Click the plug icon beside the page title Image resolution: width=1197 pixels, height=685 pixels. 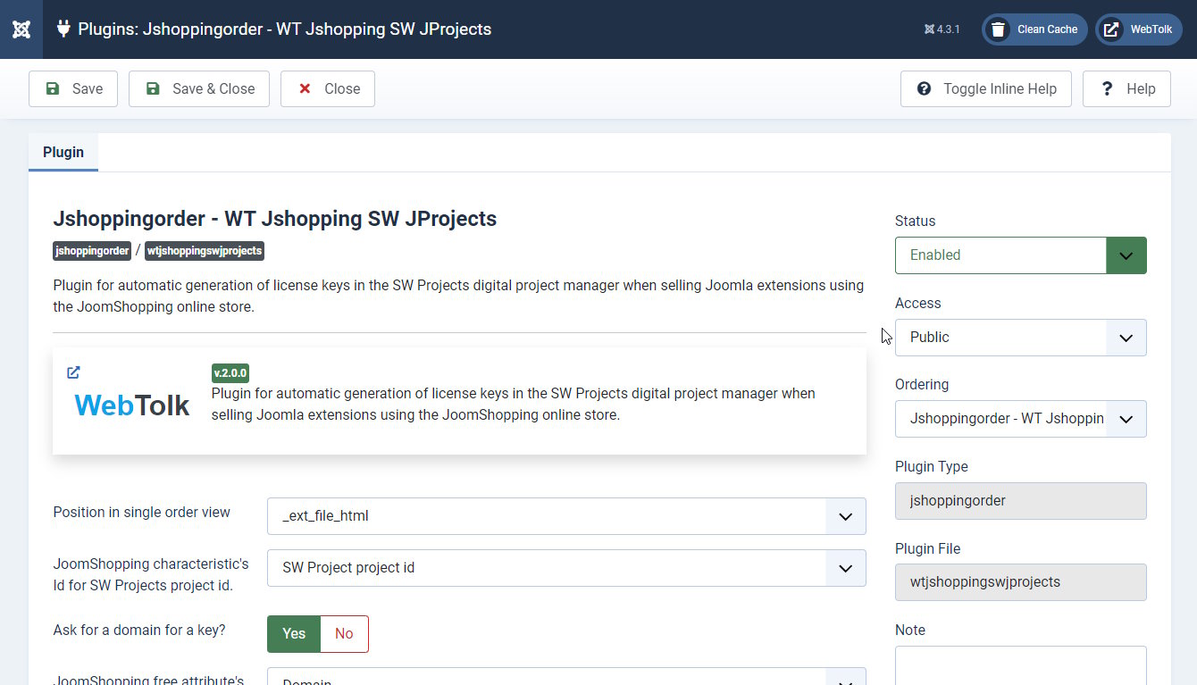(63, 29)
